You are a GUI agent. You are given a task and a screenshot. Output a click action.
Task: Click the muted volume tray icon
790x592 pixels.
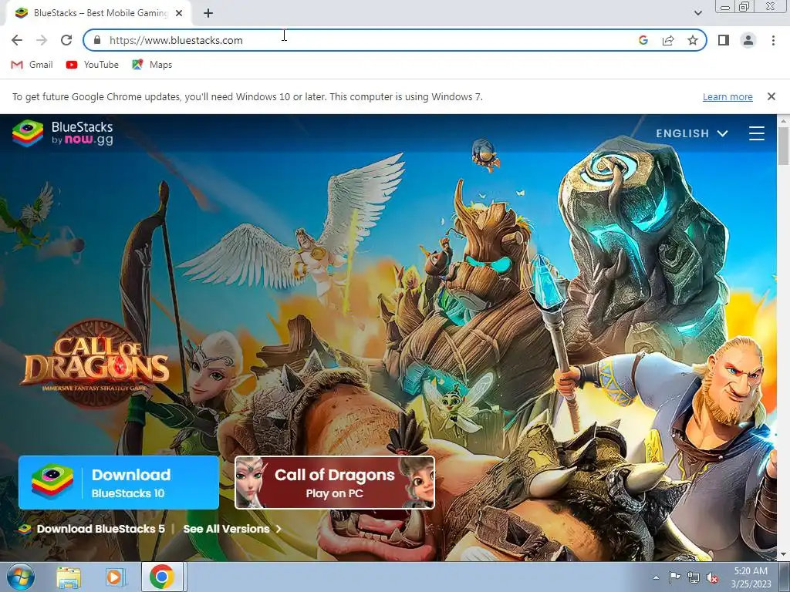tap(712, 577)
